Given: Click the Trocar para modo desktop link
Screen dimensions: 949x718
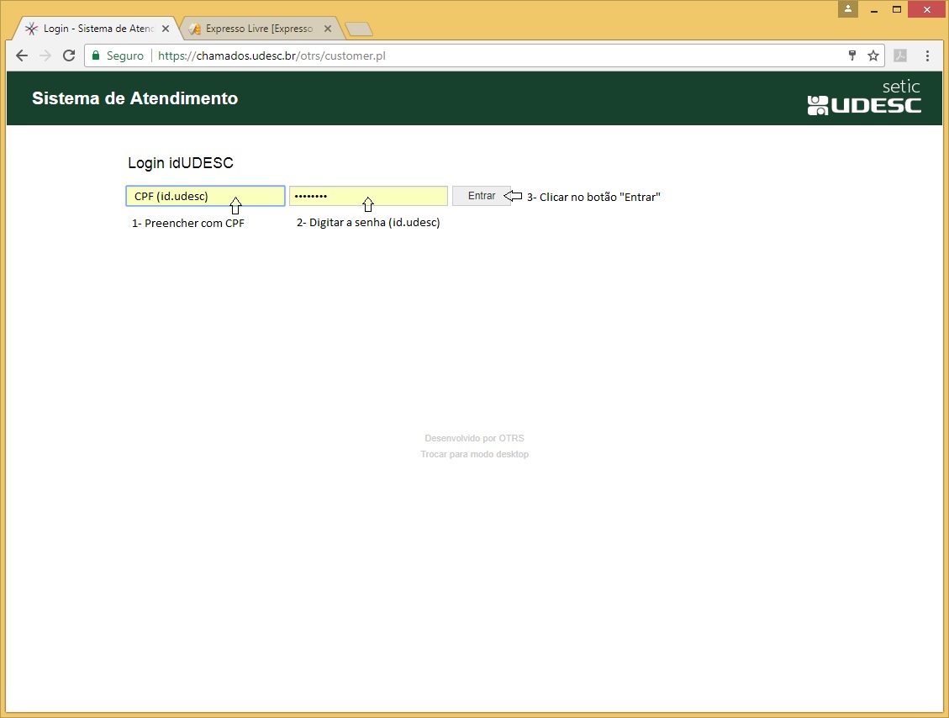Looking at the screenshot, I should coord(474,455).
